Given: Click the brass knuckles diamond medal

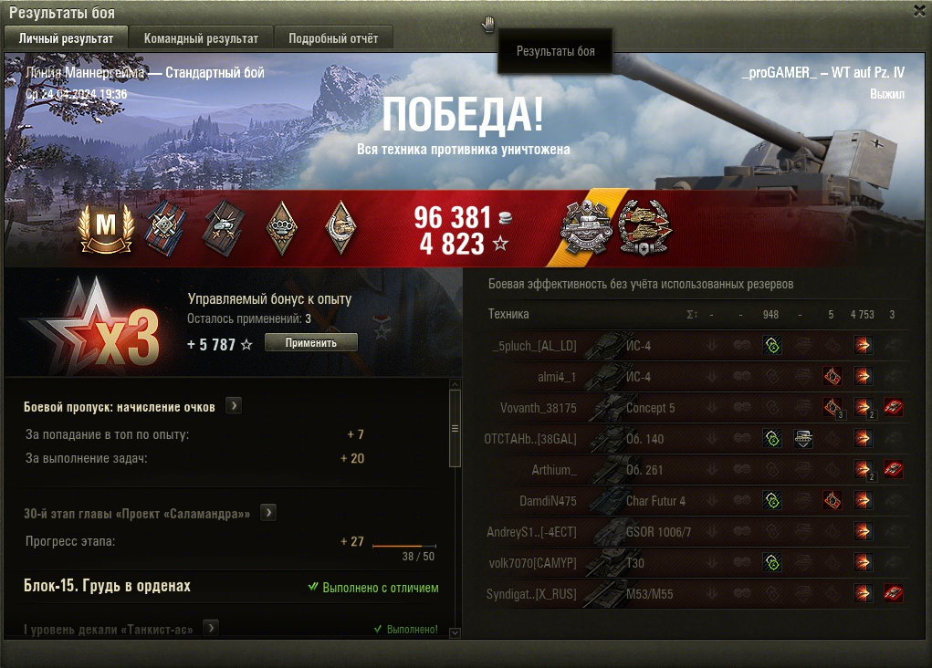Looking at the screenshot, I should [x=281, y=227].
